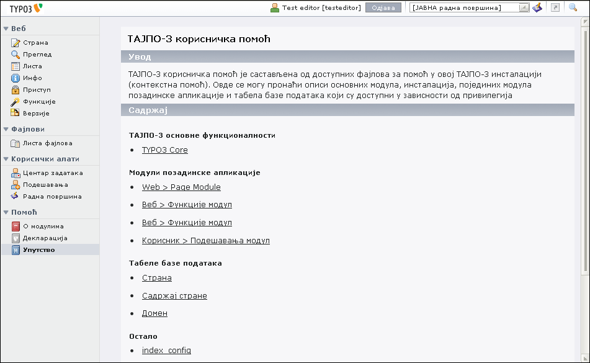Click the Одјава logout button
Screen dimensions: 590x363
[x=383, y=8]
